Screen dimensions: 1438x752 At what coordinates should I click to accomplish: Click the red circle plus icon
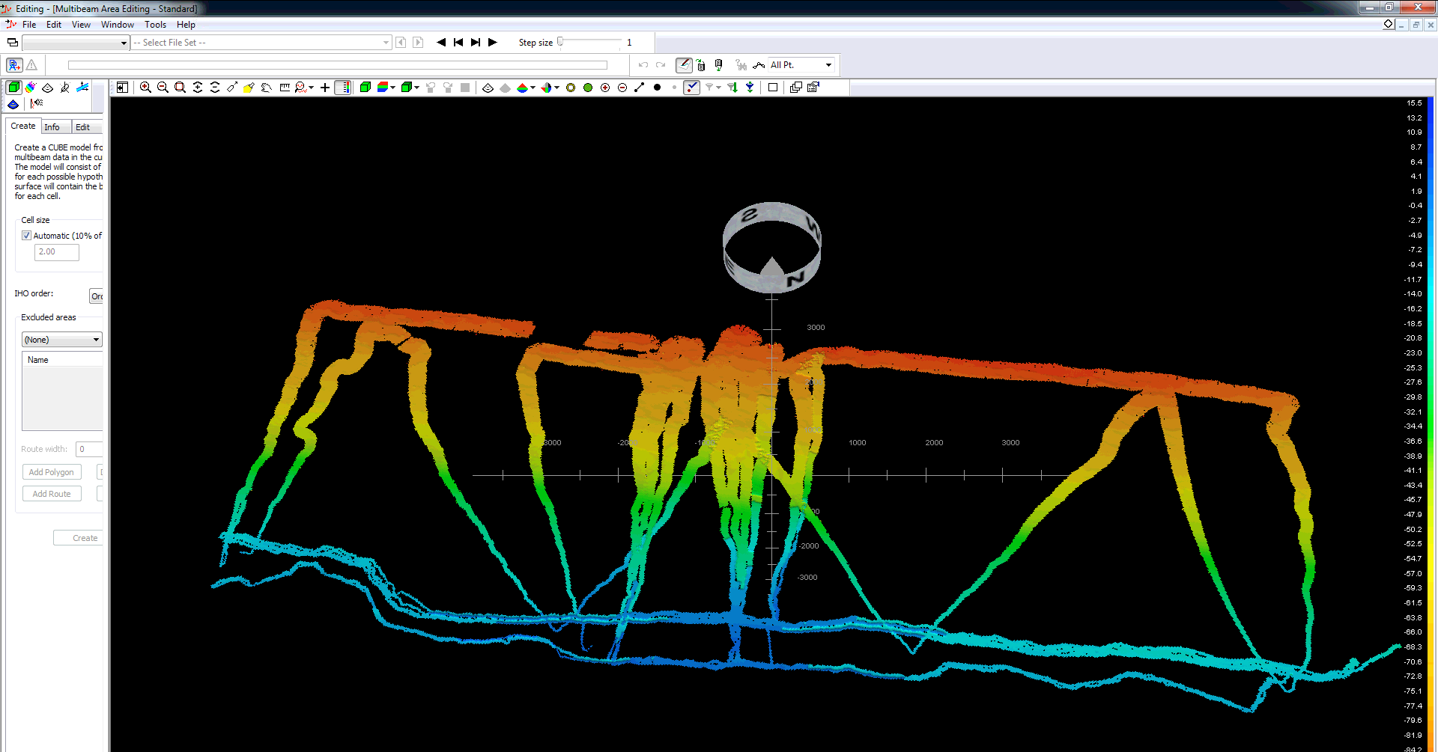coord(605,88)
